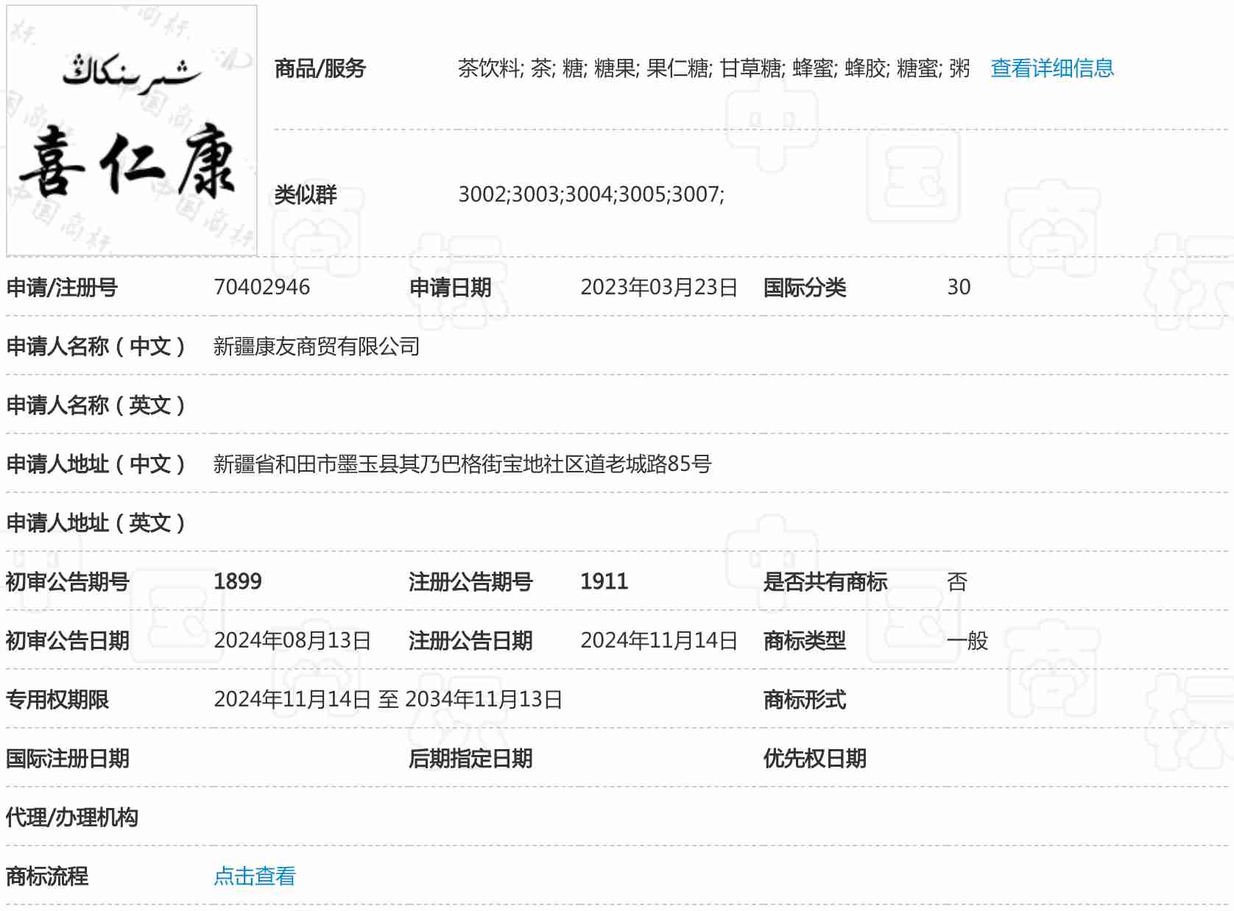Click similar group codes starting with 3002
Screen dimensions: 1234x911
point(590,194)
